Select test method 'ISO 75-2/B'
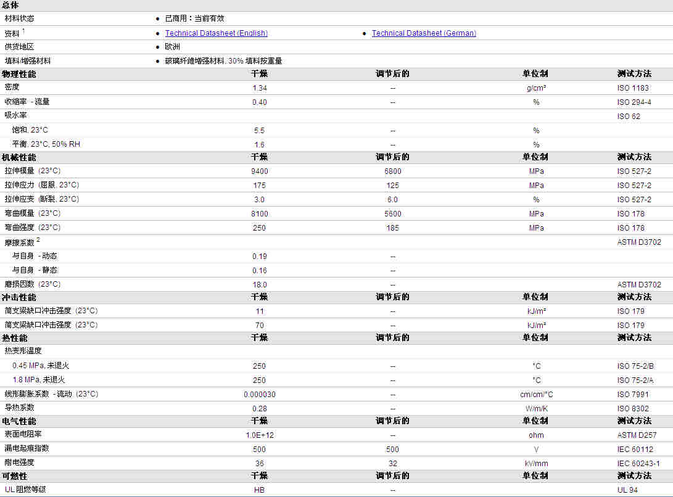Image resolution: width=673 pixels, height=497 pixels. [x=635, y=366]
